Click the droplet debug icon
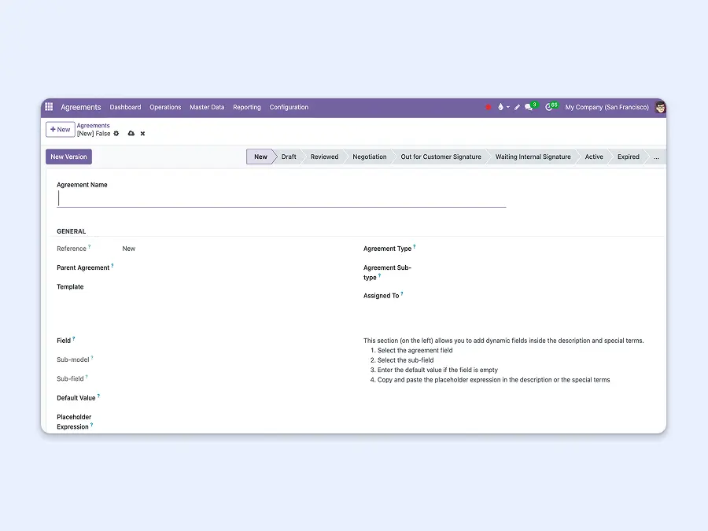The image size is (708, 531). pyautogui.click(x=501, y=107)
